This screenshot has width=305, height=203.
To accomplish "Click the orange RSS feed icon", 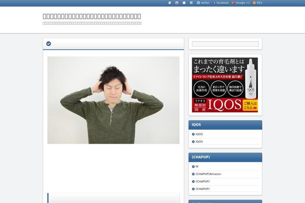I will pyautogui.click(x=254, y=3).
